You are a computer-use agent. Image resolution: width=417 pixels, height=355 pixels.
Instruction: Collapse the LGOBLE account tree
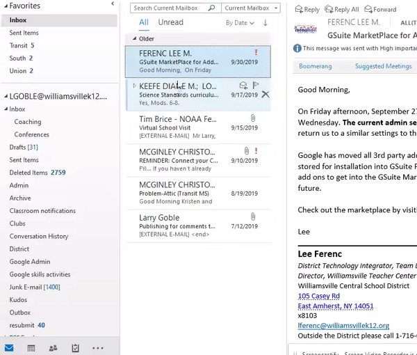pyautogui.click(x=6, y=96)
